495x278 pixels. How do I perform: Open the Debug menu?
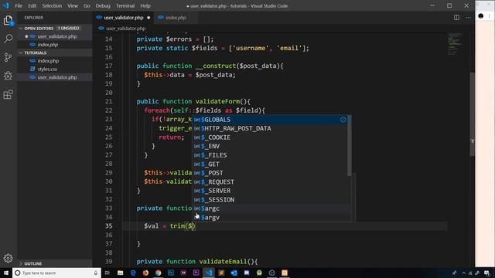coord(103,5)
